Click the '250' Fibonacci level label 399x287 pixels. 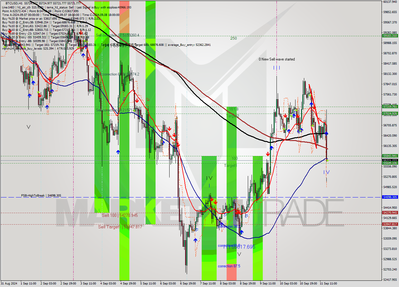[233, 38]
